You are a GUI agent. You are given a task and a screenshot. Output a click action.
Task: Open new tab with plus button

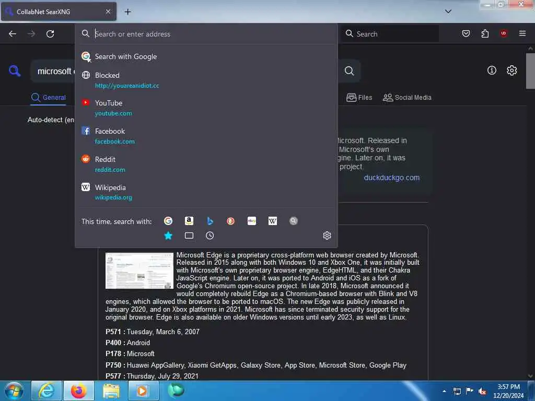point(127,12)
